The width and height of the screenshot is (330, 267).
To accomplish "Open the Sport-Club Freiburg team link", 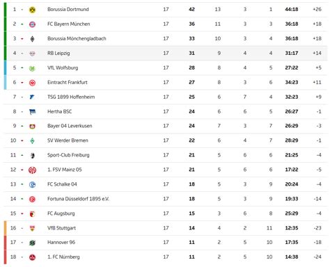I will point(68,155).
